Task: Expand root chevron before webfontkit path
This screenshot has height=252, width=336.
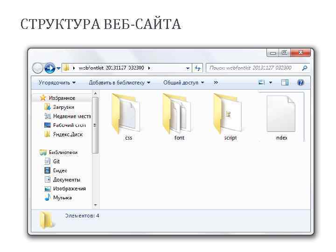Action: (x=74, y=68)
